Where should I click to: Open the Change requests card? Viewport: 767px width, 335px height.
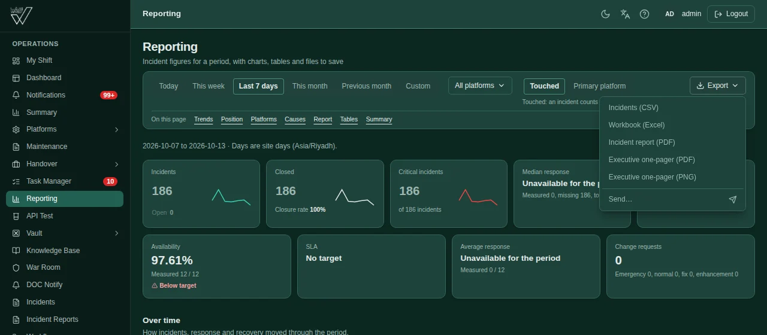681,266
